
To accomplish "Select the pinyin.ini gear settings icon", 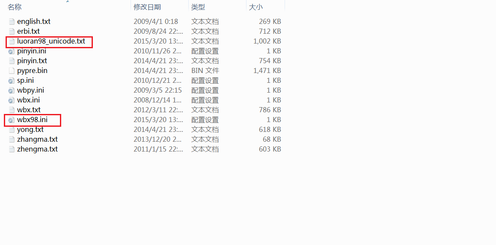I will point(12,51).
